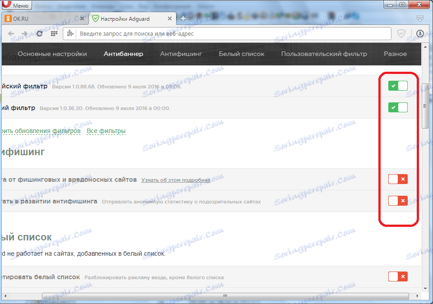Screen dimensions: 433x304
Task: Minimize the Opera window
Action: coord(390,5)
